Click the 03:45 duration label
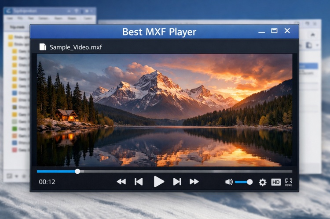Screen dimensions: 330x219 [x=289, y=185]
